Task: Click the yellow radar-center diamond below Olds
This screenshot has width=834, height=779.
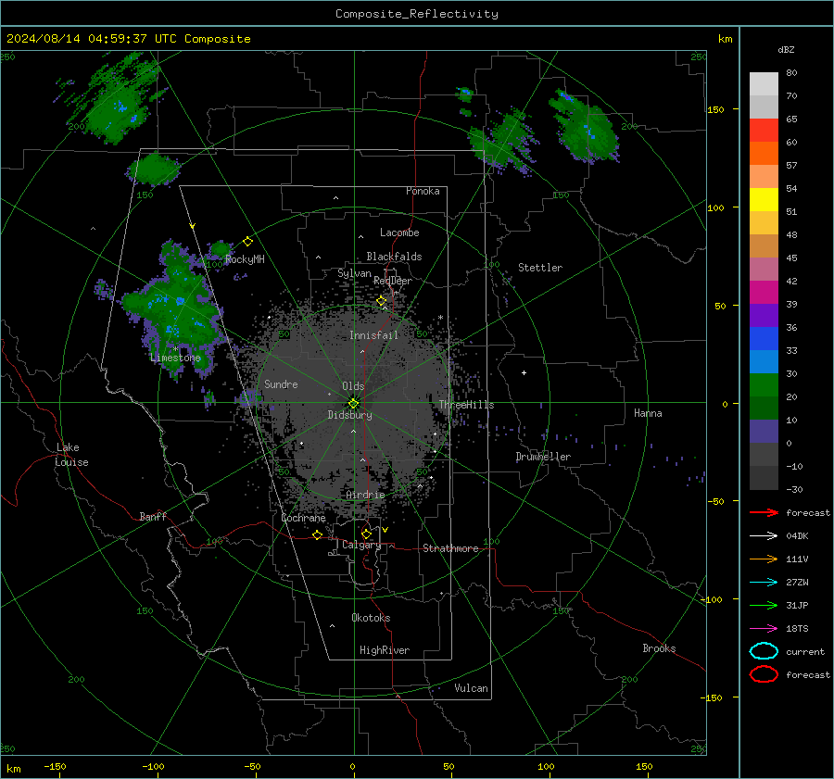Action: pyautogui.click(x=354, y=403)
